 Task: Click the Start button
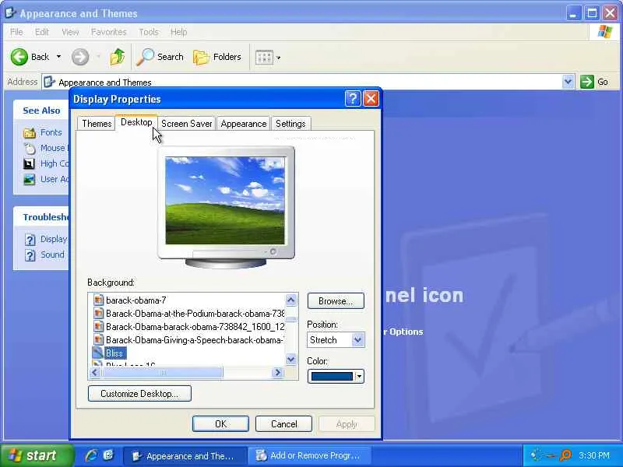coord(37,455)
